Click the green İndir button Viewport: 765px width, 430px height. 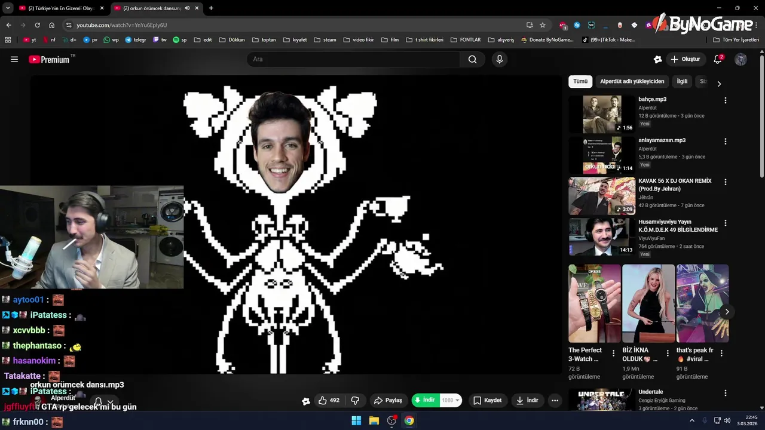(425, 400)
